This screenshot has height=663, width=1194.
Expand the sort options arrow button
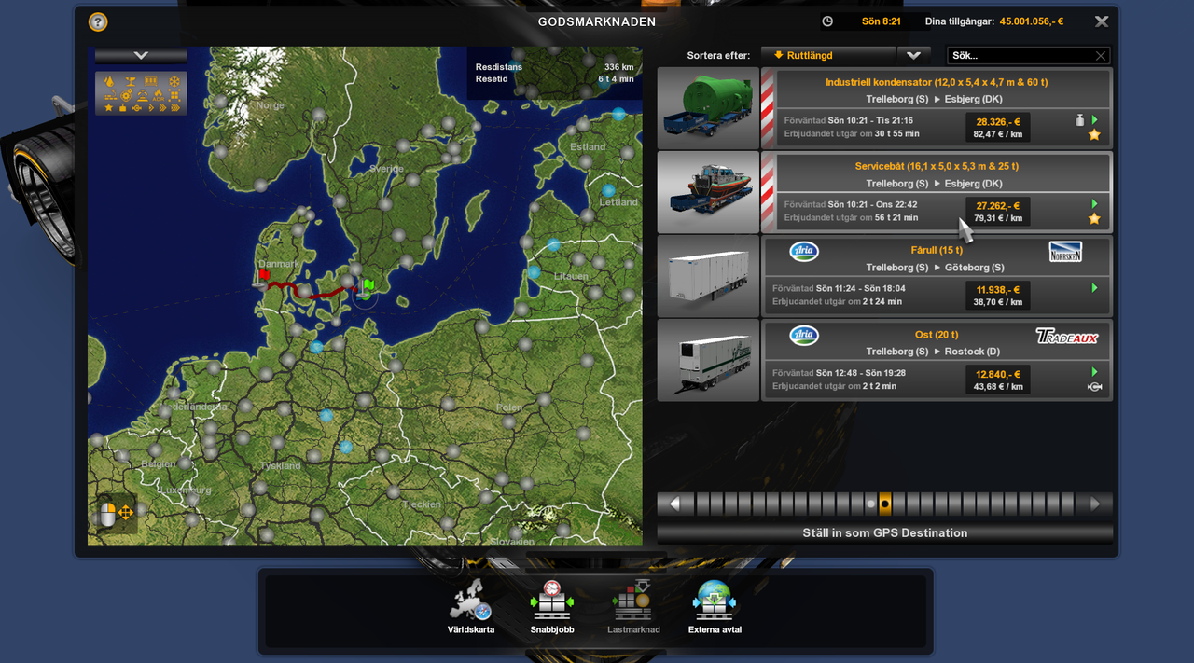913,55
